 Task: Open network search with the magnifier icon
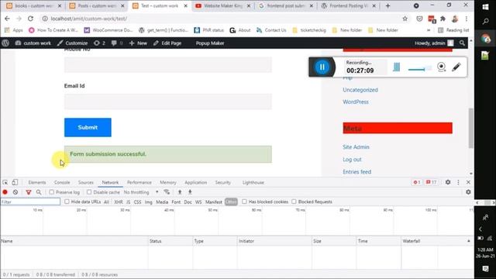pos(39,192)
